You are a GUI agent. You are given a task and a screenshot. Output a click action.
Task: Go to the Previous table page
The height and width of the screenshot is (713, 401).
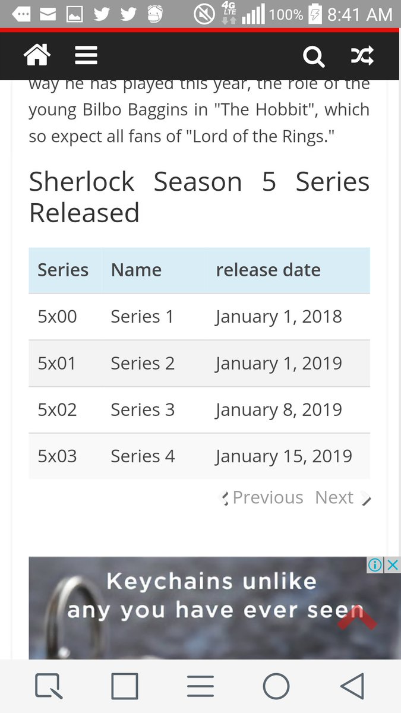point(263,497)
